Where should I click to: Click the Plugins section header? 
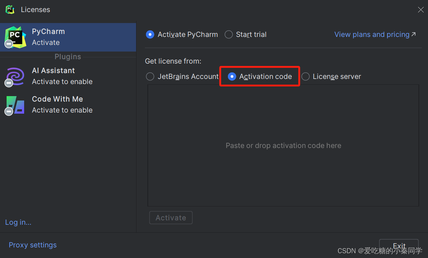click(68, 57)
